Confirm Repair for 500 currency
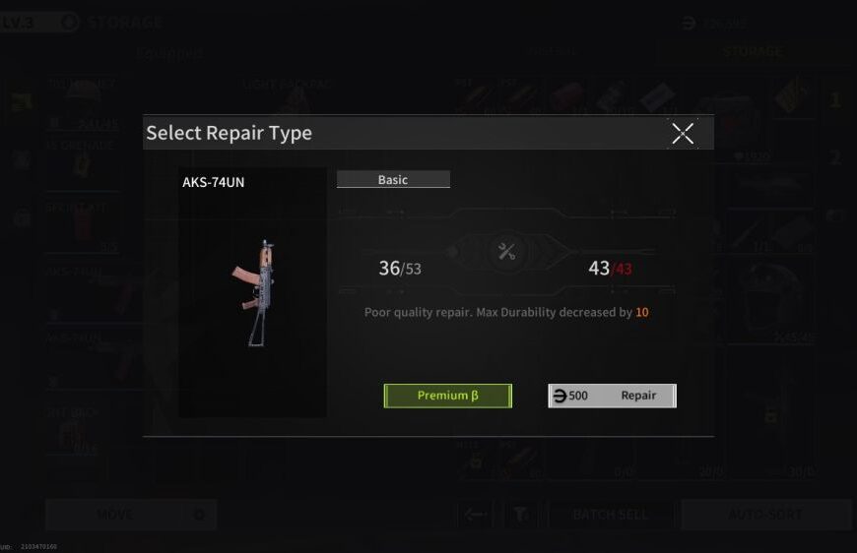The height and width of the screenshot is (553, 857). click(x=612, y=396)
